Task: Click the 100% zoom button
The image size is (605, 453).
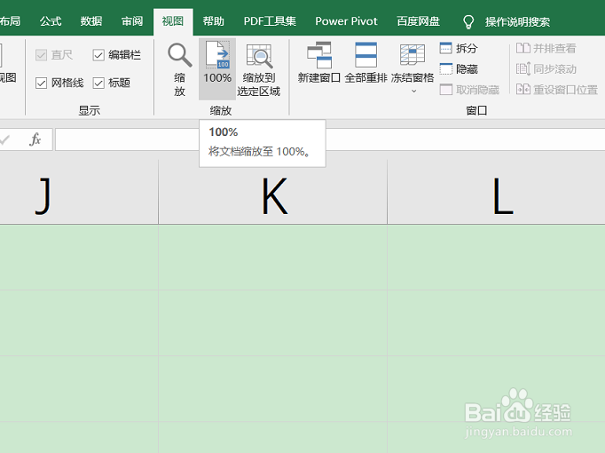Action: coord(217,69)
